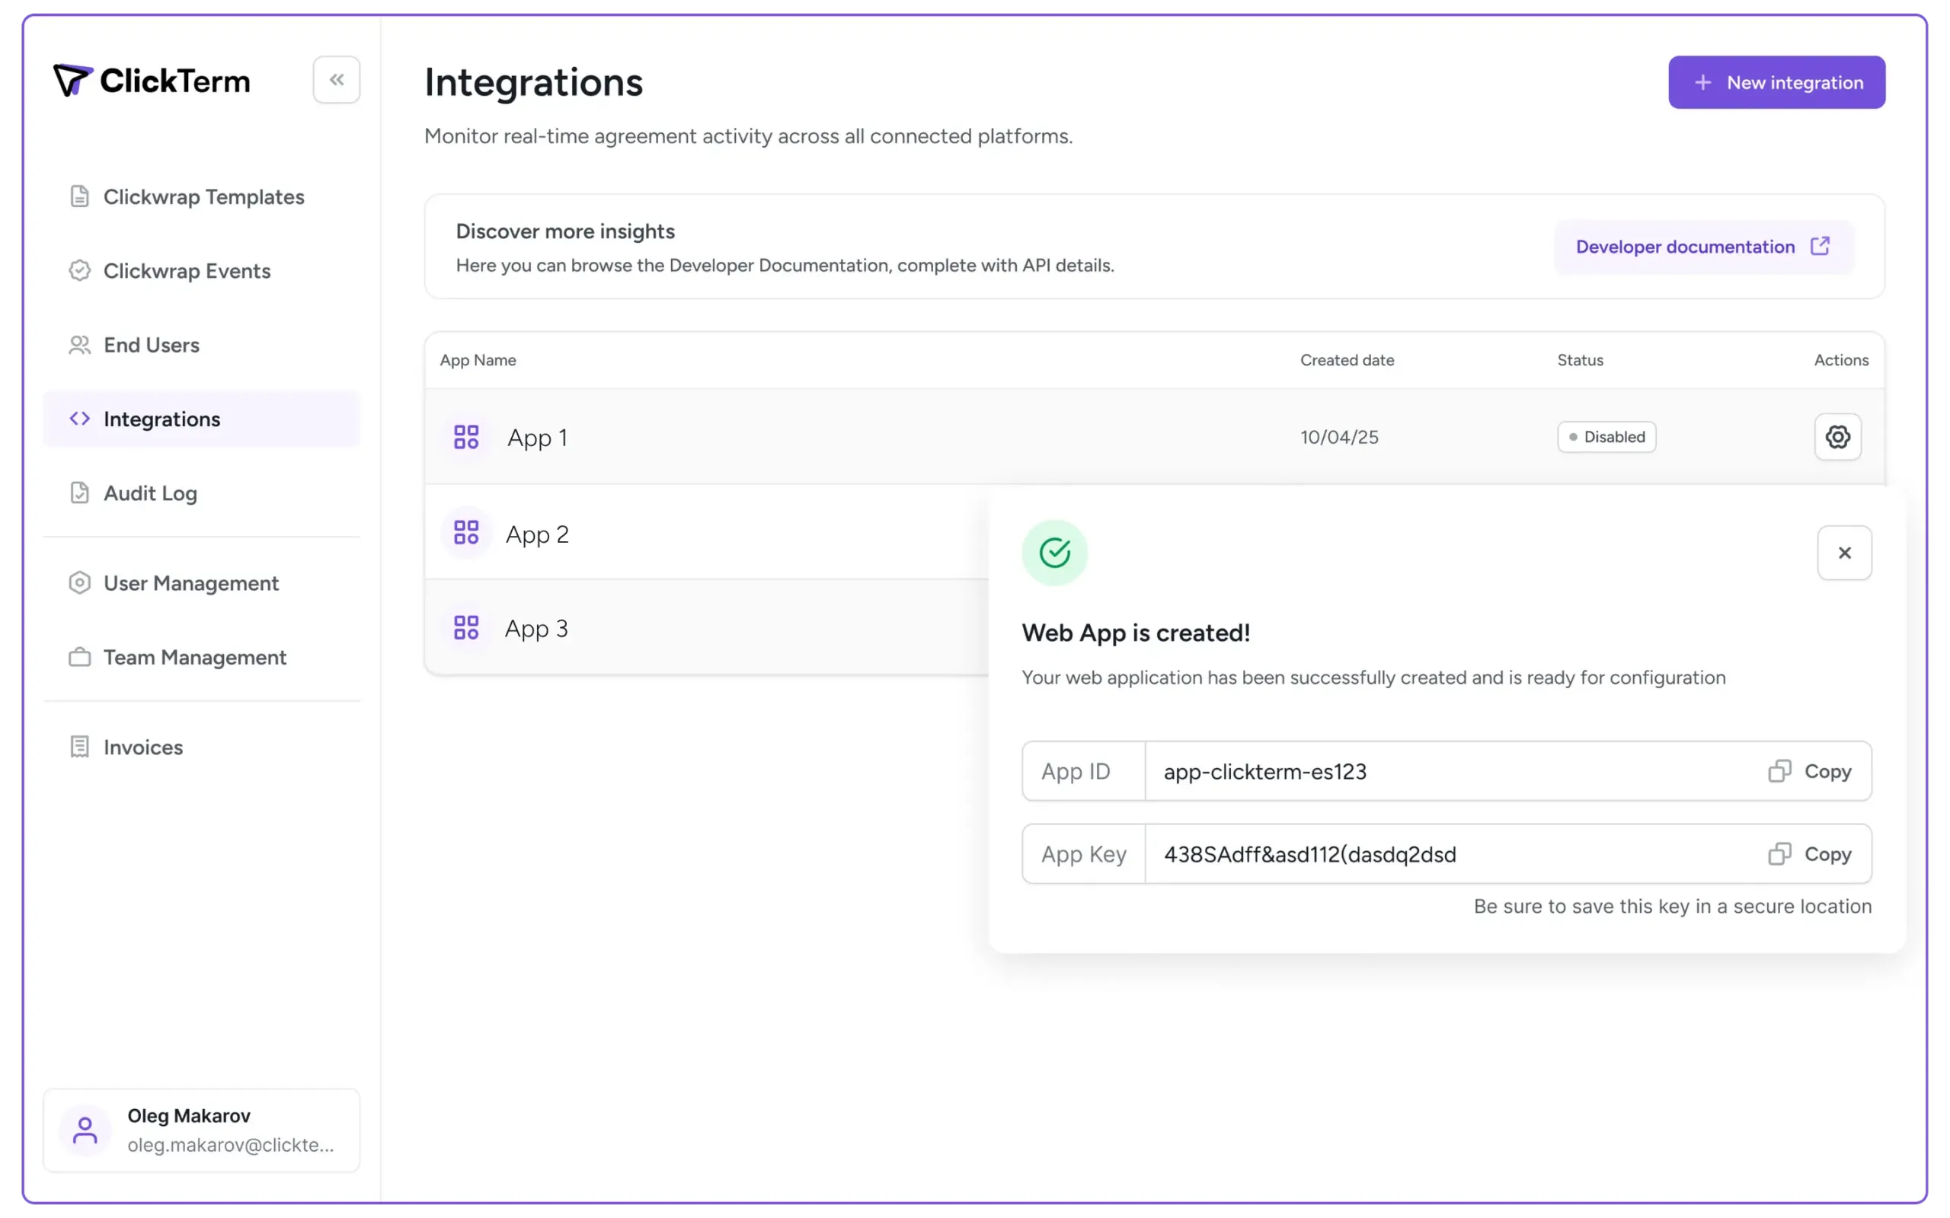Open End Users section

pyautogui.click(x=151, y=345)
